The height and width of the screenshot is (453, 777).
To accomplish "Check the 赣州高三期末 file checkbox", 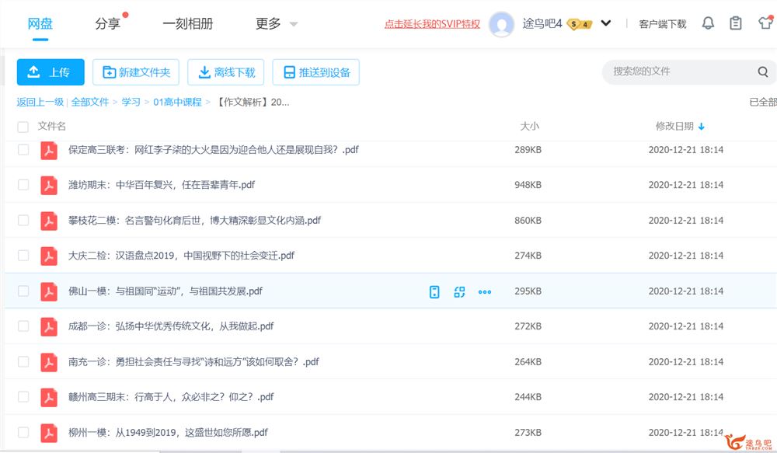I will pyautogui.click(x=23, y=396).
